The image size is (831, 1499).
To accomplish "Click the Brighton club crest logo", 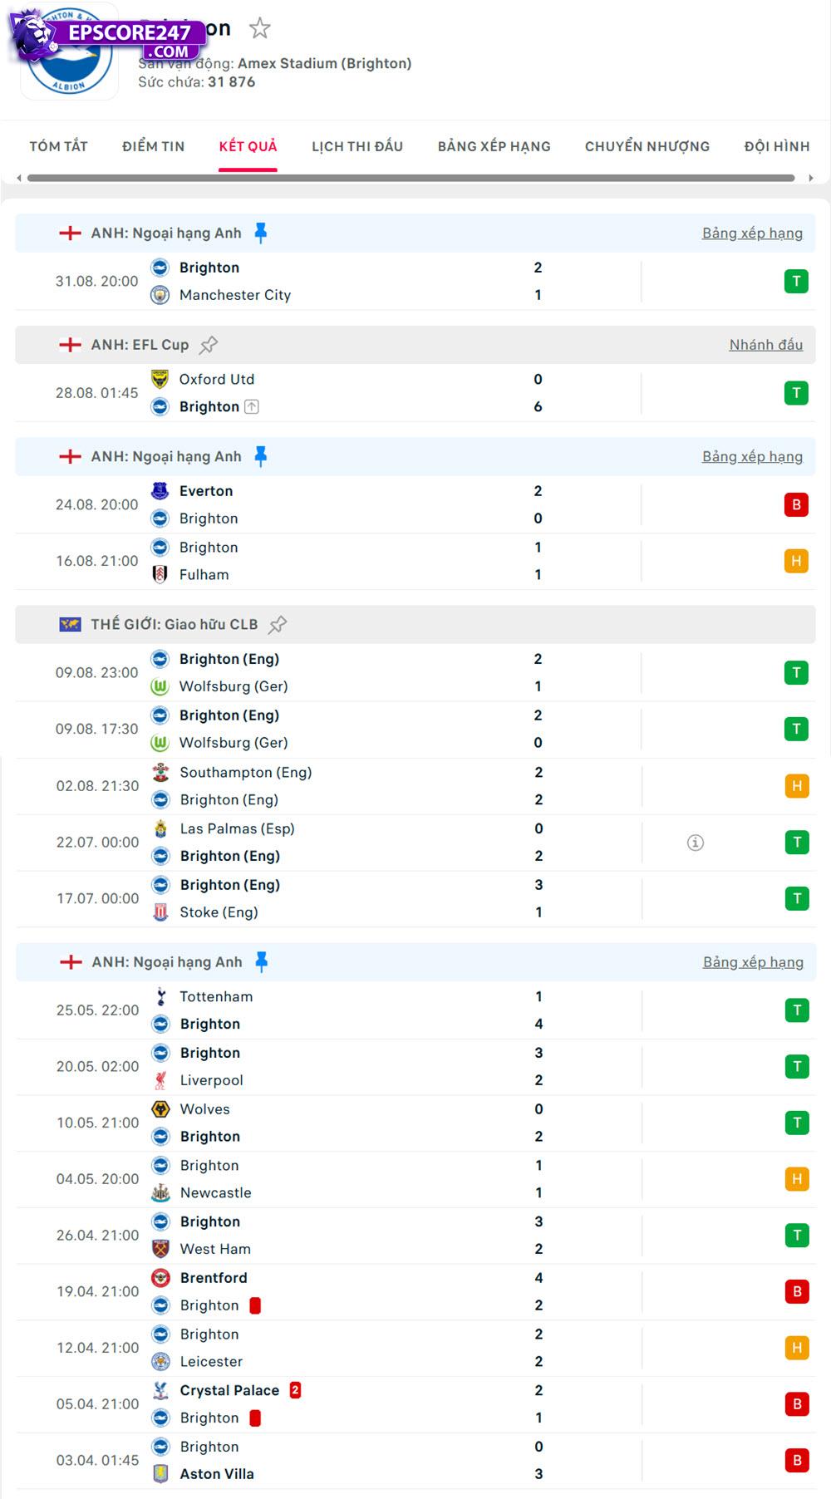I will (x=68, y=50).
